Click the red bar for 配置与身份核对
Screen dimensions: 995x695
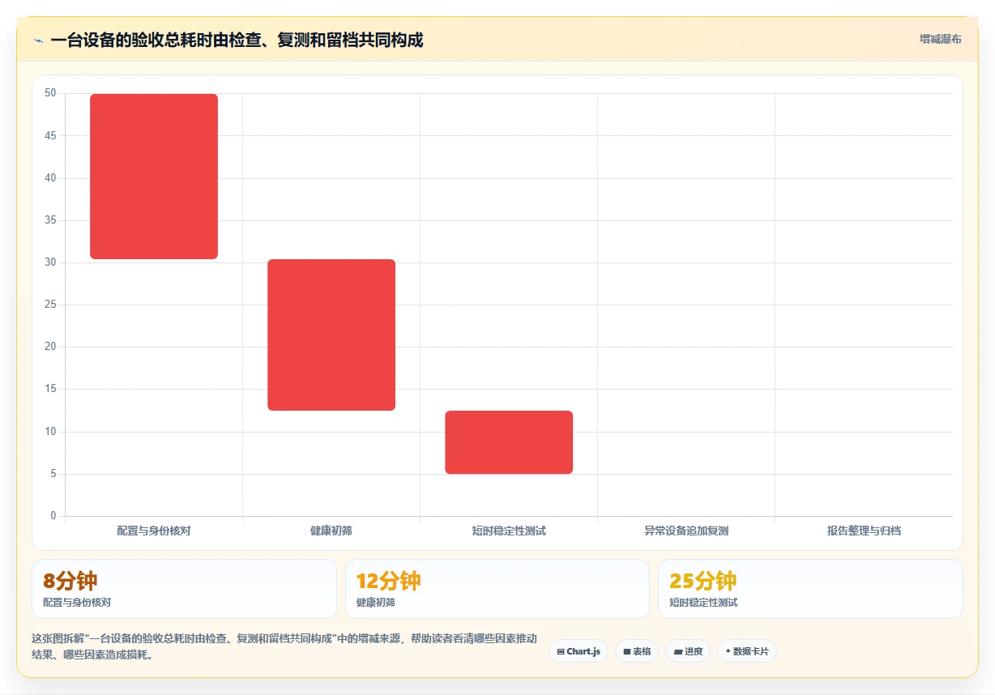154,177
